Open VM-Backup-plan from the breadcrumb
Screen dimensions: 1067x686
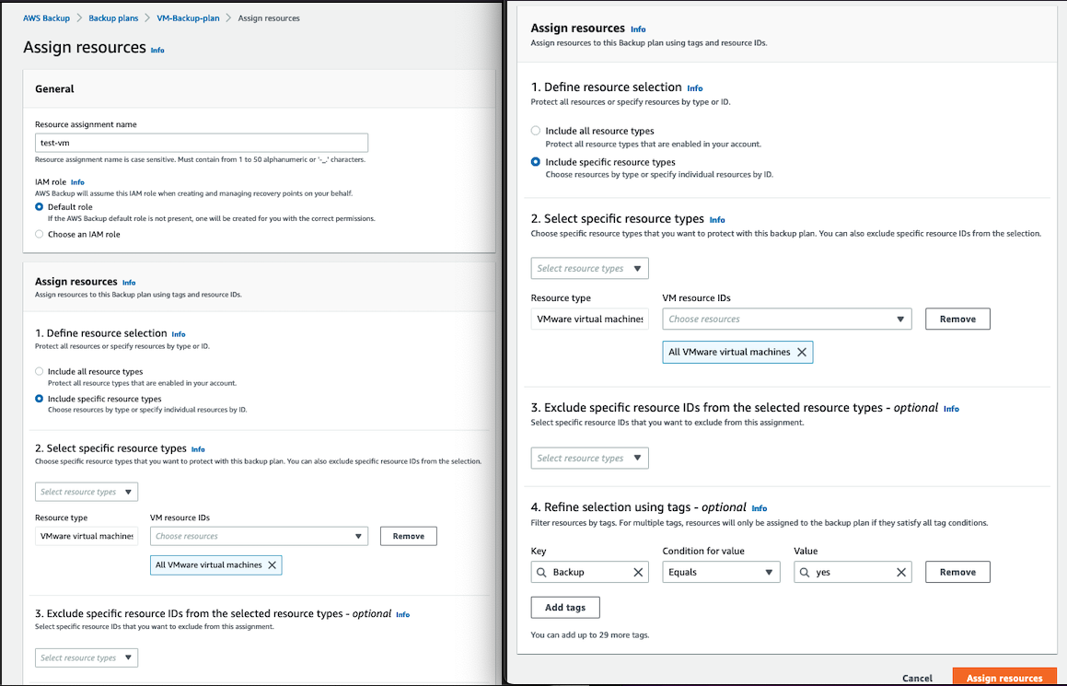188,17
